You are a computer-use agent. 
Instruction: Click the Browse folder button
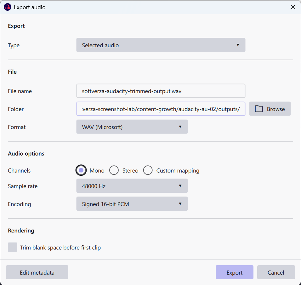[270, 109]
